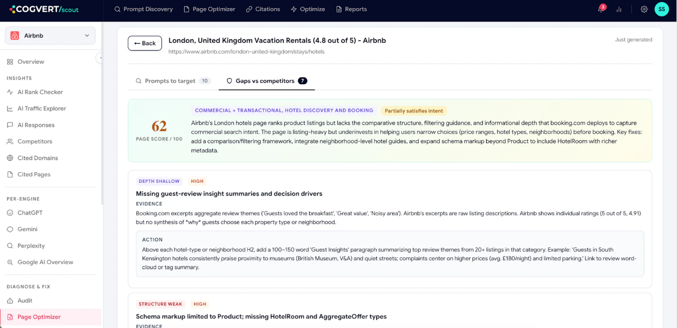Click the Gemini engine icon
The width and height of the screenshot is (677, 328).
[10, 230]
